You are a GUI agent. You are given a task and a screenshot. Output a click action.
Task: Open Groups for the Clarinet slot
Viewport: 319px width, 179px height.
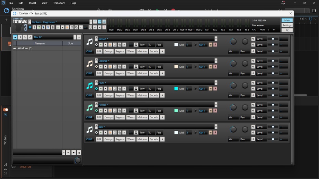click(x=108, y=73)
